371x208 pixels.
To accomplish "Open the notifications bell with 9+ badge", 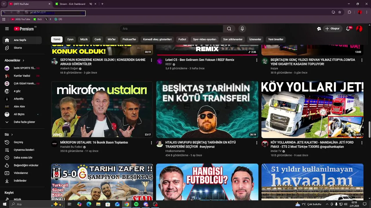I will (348, 29).
